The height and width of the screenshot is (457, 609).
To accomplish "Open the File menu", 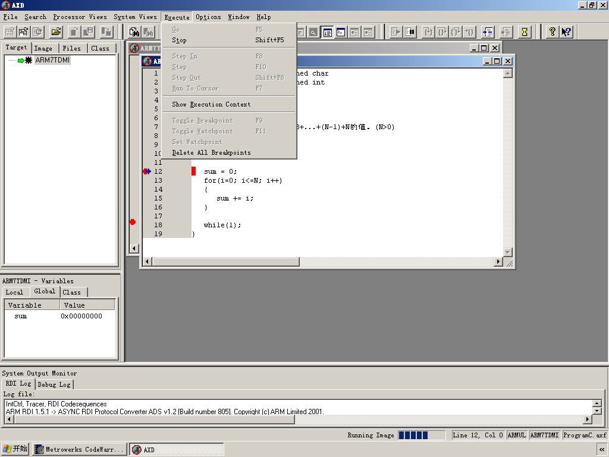I will tap(11, 17).
